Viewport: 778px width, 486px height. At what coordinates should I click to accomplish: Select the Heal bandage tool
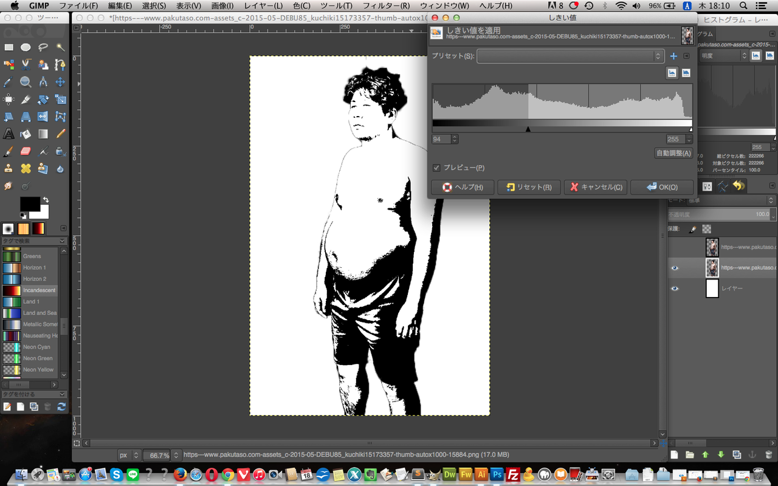(26, 168)
